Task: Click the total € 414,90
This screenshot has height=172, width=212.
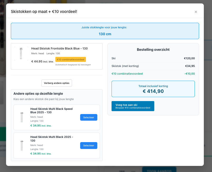Action: (x=153, y=91)
